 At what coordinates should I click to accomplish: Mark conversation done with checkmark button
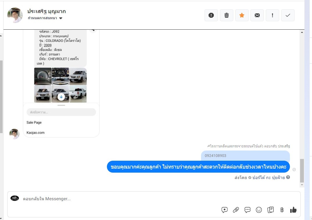coord(288,15)
